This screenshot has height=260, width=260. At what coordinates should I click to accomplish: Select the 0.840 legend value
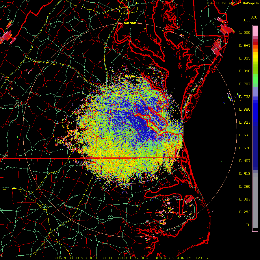pos(245,71)
